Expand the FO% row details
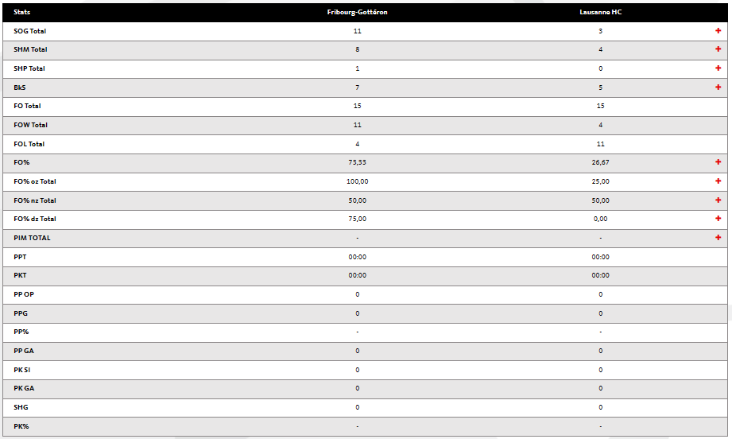Image resolution: width=732 pixels, height=439 pixels. [x=718, y=162]
